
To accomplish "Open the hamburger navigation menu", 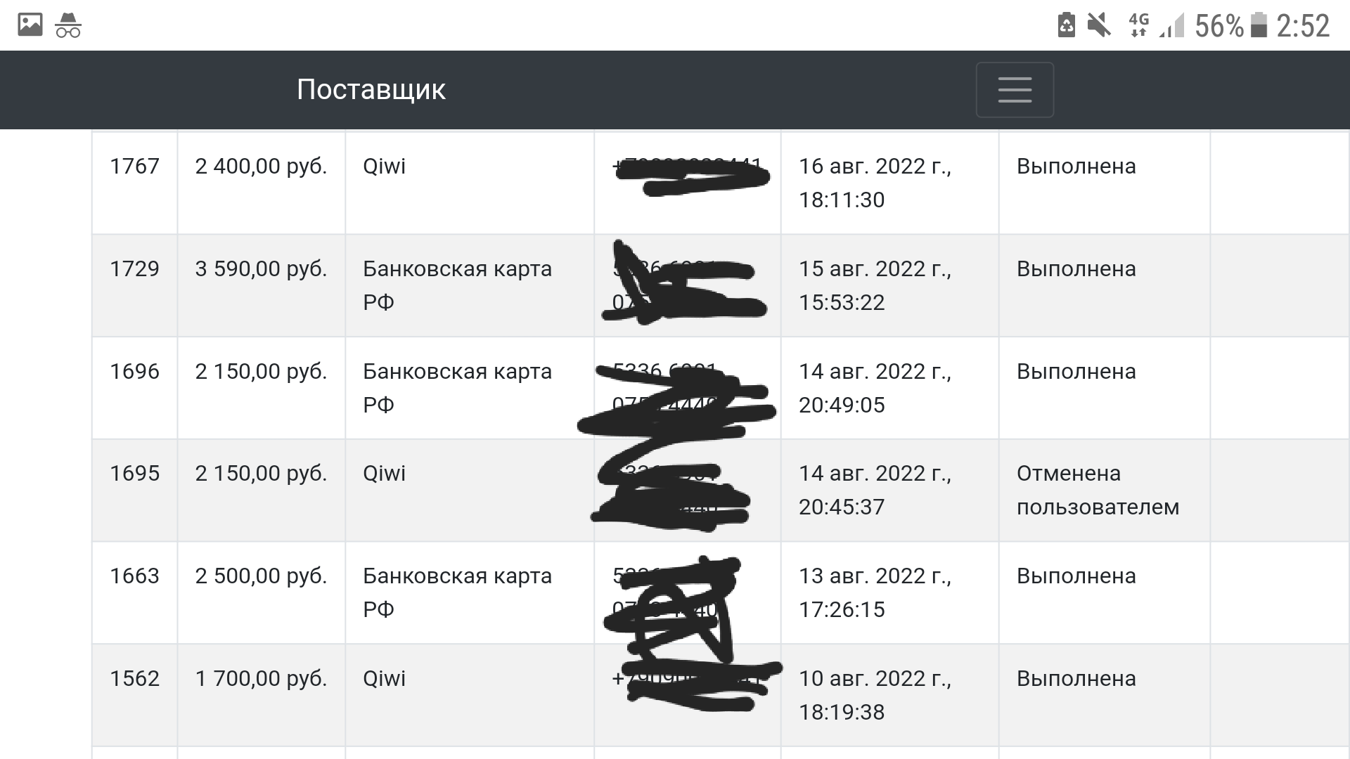I will click(1015, 89).
